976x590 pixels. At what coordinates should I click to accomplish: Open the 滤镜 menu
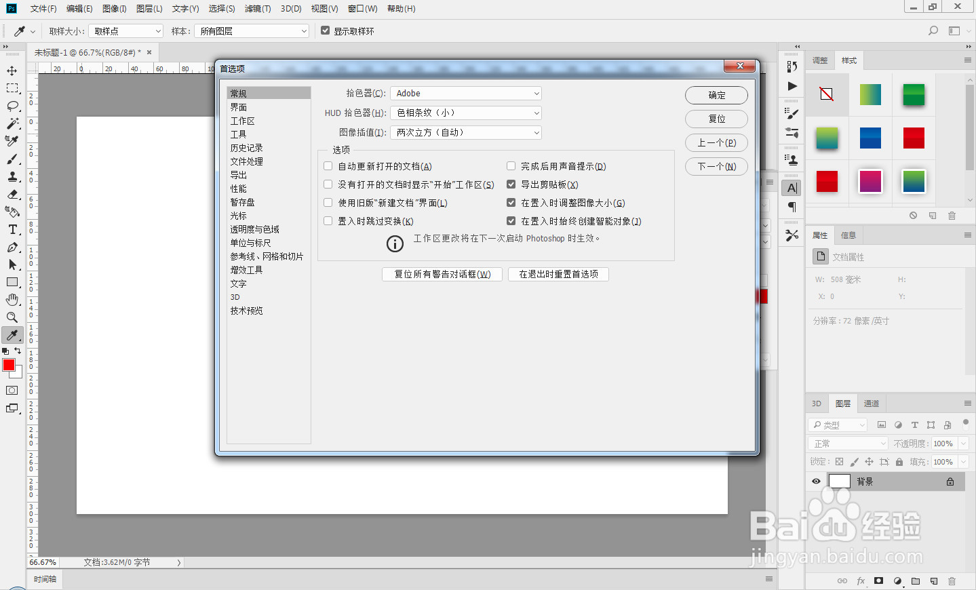point(258,9)
